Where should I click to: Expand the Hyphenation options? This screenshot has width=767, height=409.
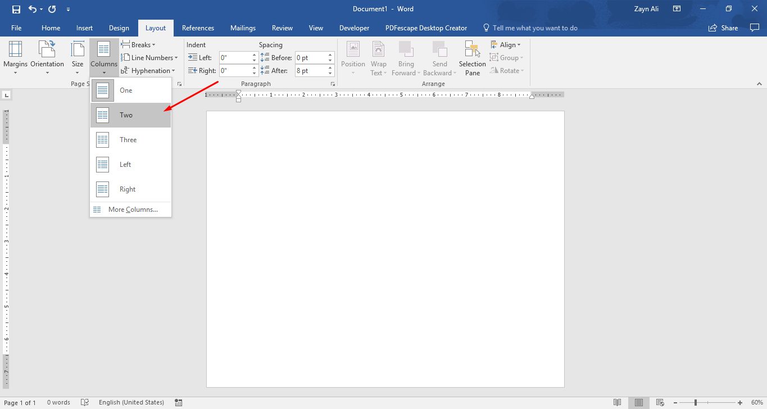click(x=149, y=70)
